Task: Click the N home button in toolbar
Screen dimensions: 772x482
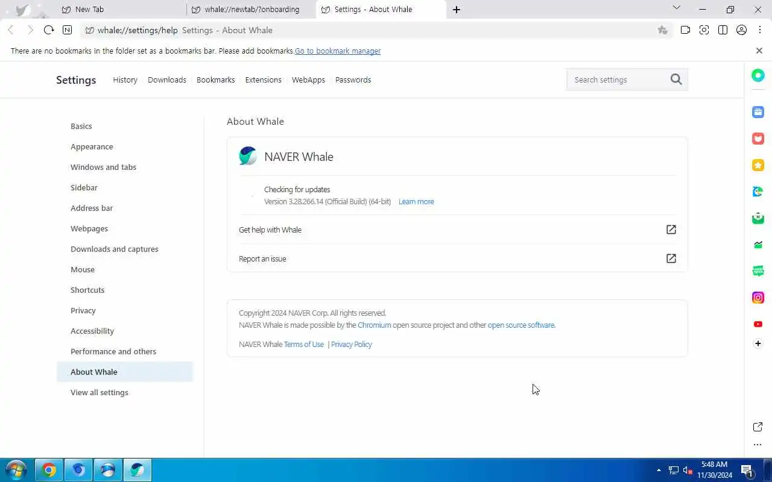Action: click(68, 30)
